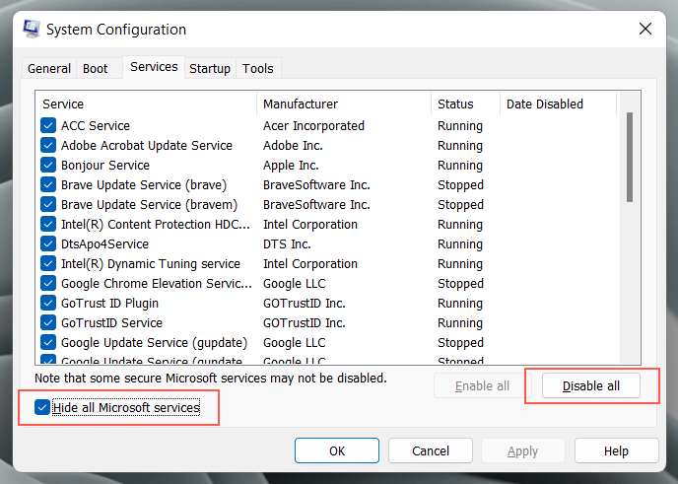678x484 pixels.
Task: Uncheck the ACC Service checkbox
Action: coord(48,126)
